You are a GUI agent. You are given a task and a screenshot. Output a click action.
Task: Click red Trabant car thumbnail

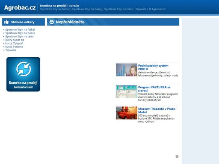127,113
